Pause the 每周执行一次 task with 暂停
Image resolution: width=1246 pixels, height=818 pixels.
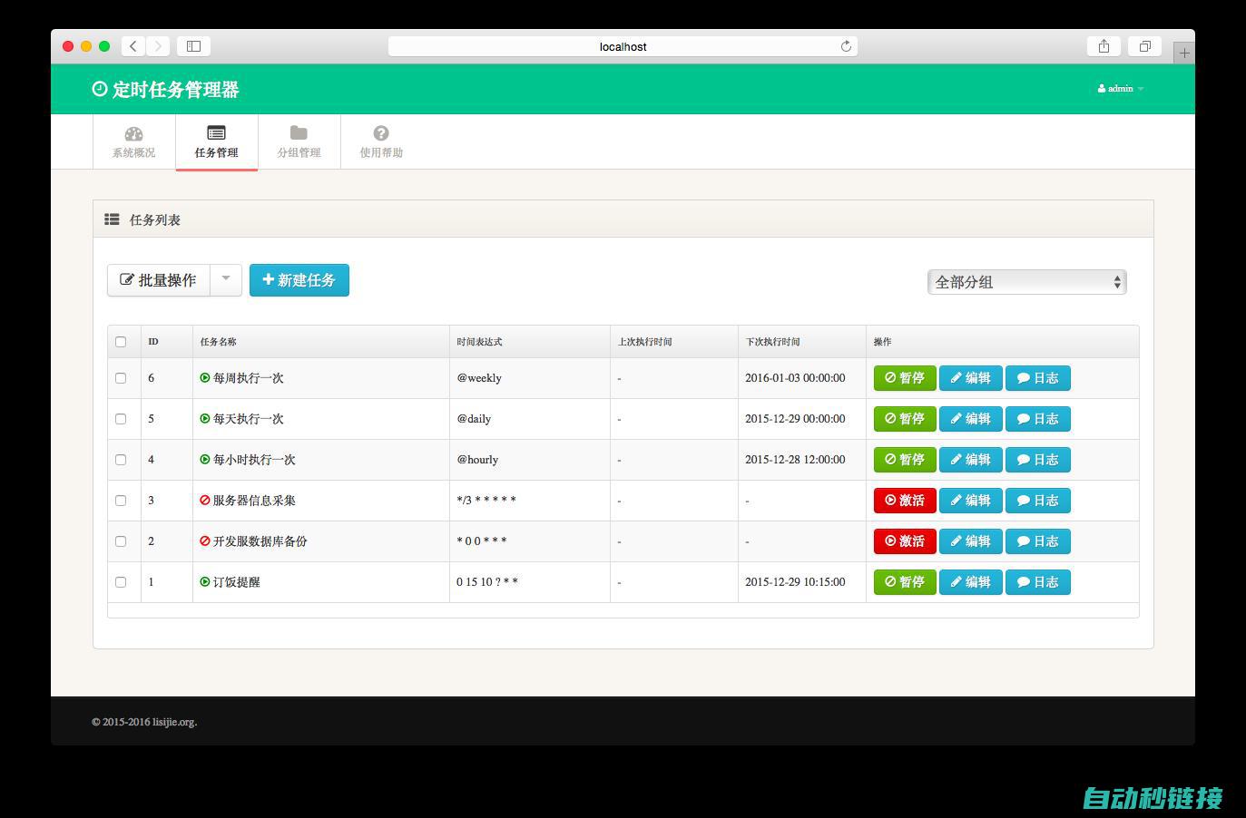pyautogui.click(x=905, y=378)
